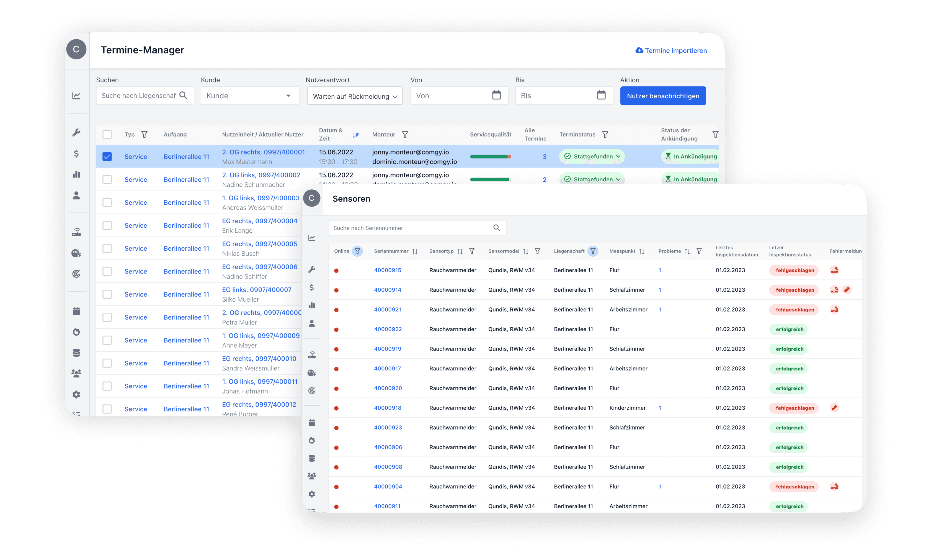The height and width of the screenshot is (545, 931).
Task: Click the smoke alarm error icon for sensor 40000915
Action: pyautogui.click(x=834, y=270)
